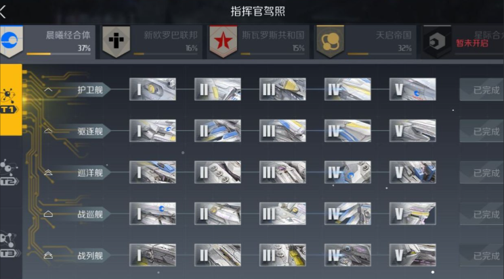Expand the 驱逐舰 ship class label
Image resolution: width=504 pixels, height=279 pixels.
[76, 131]
